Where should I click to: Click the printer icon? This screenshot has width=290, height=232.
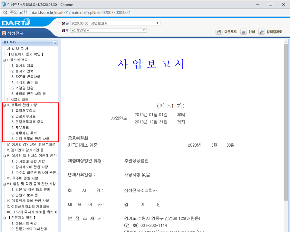[243, 32]
